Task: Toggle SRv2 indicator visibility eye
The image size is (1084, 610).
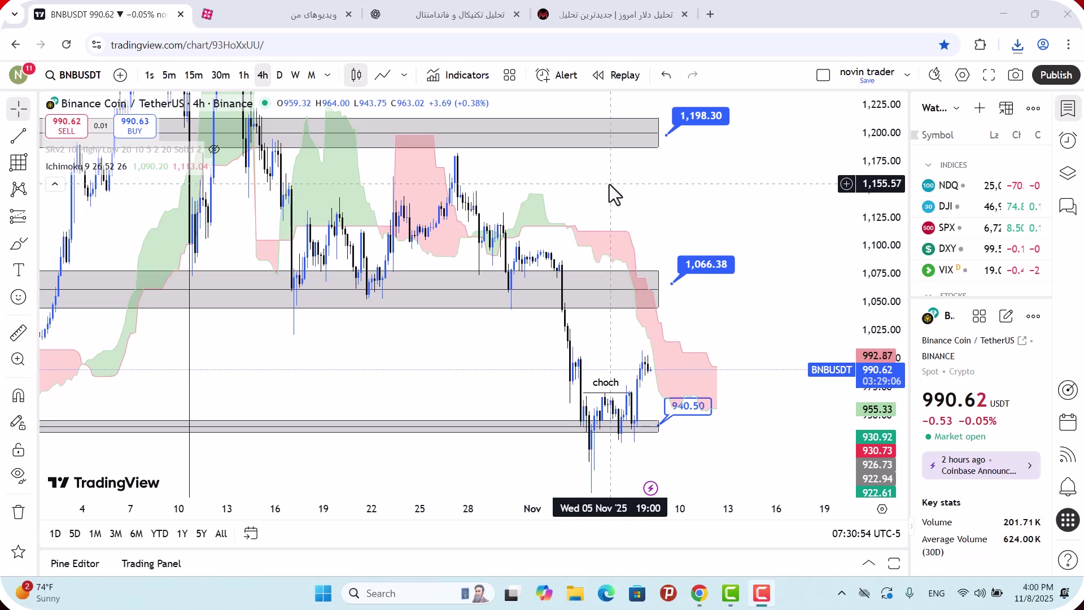Action: click(x=213, y=150)
